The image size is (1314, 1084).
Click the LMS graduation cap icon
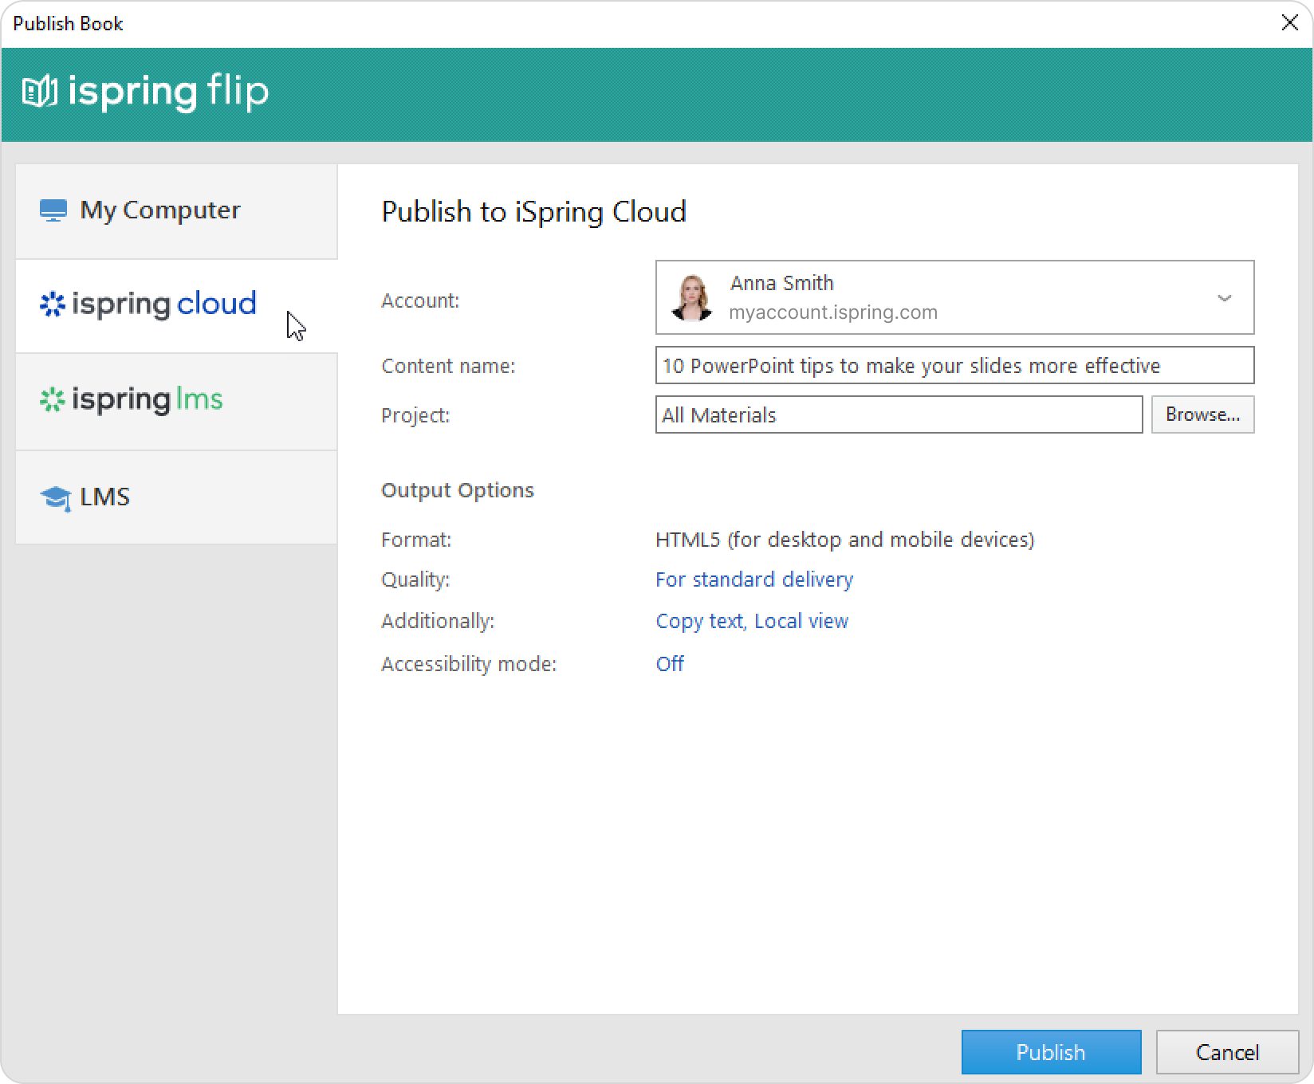click(55, 498)
